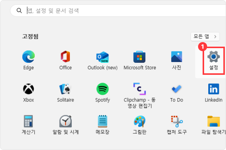Open the 알람 및 시계 app

tap(65, 125)
